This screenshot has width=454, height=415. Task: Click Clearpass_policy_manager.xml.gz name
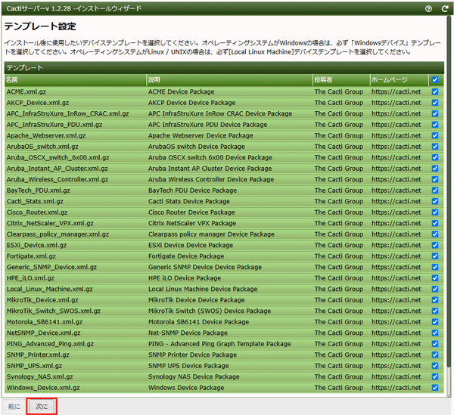tap(58, 234)
